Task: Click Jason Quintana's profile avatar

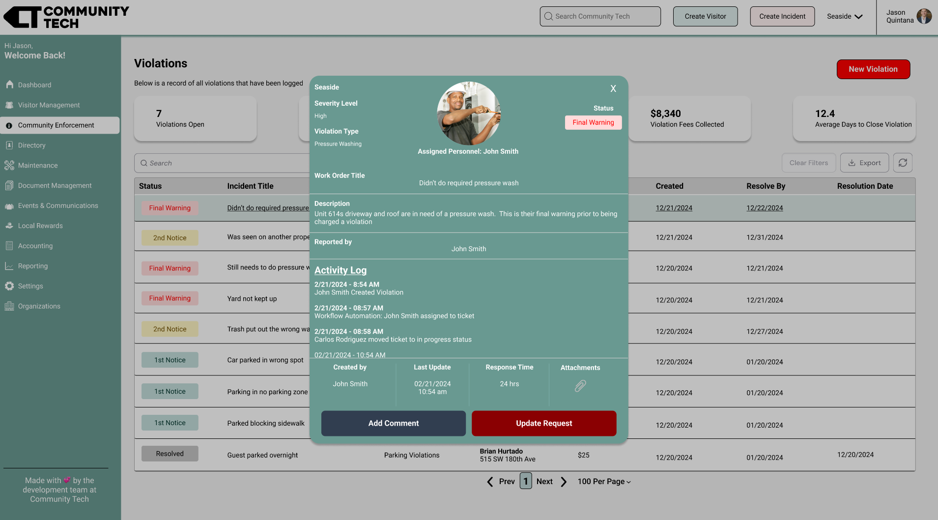Action: click(x=924, y=16)
